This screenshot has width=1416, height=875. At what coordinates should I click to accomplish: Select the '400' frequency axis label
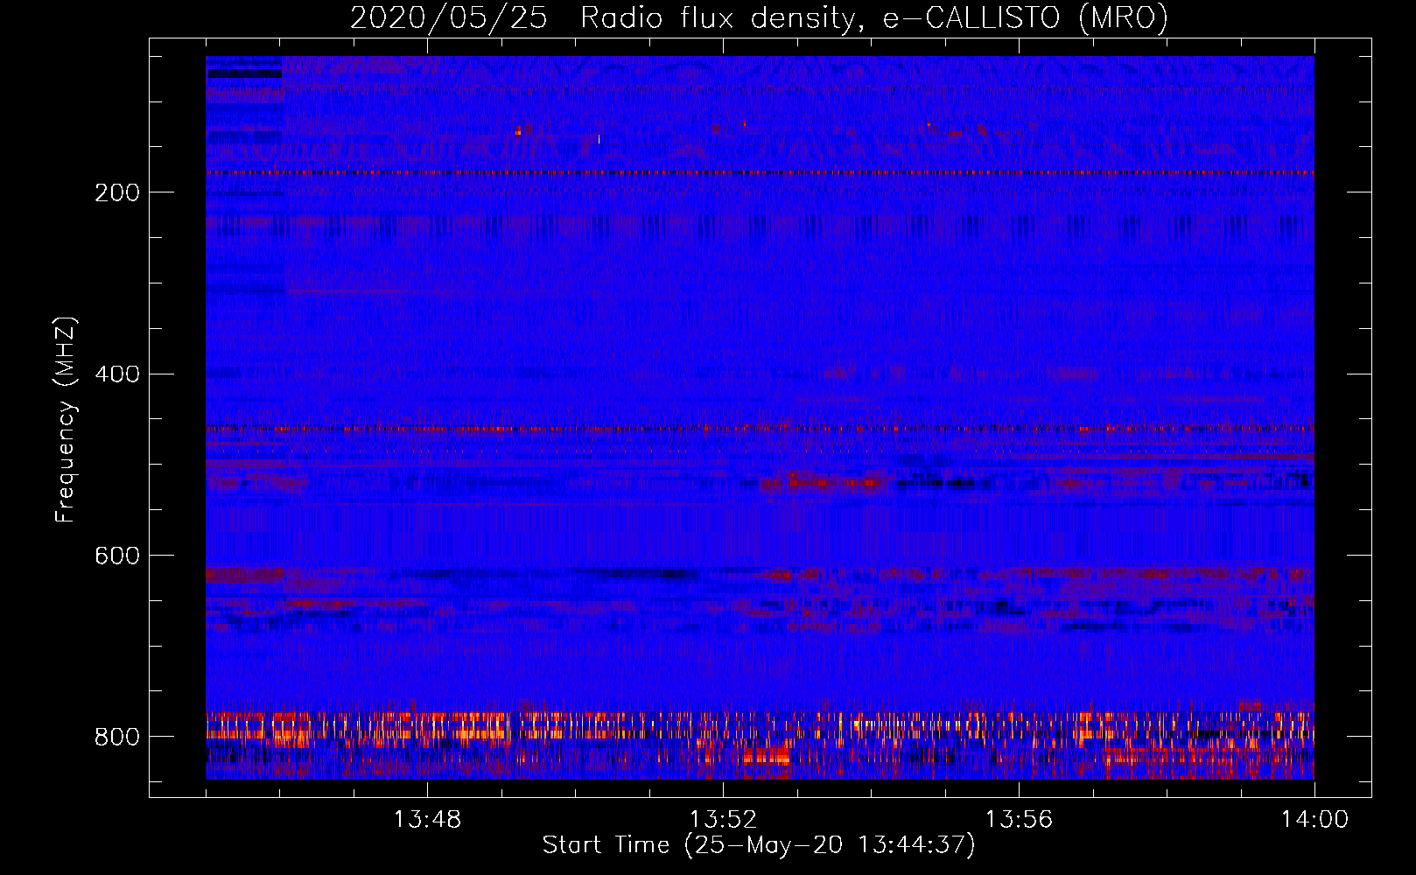tap(117, 374)
